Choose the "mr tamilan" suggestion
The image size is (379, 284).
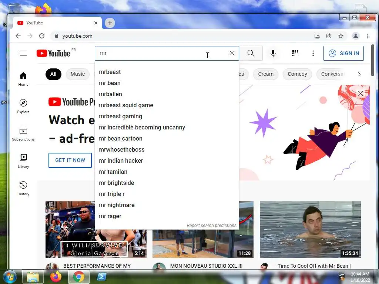pos(167,172)
